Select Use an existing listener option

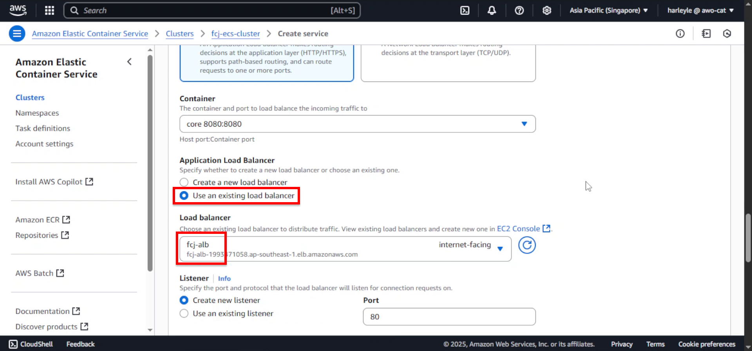tap(184, 313)
